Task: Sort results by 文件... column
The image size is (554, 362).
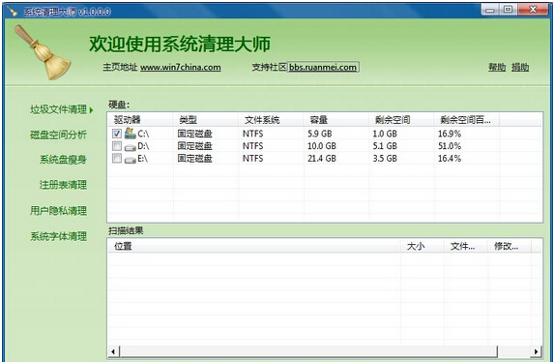Action: [x=466, y=246]
